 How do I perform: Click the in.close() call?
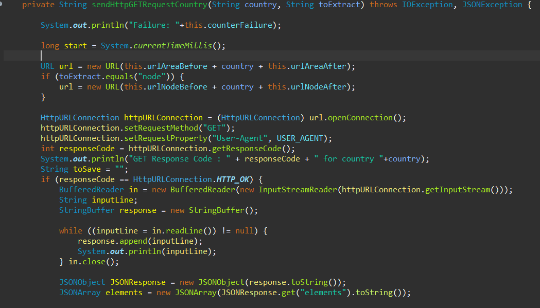tap(92, 262)
